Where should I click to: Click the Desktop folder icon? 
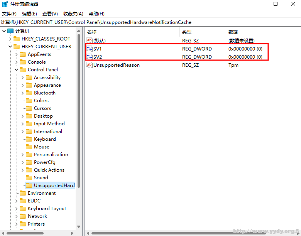coord(29,116)
